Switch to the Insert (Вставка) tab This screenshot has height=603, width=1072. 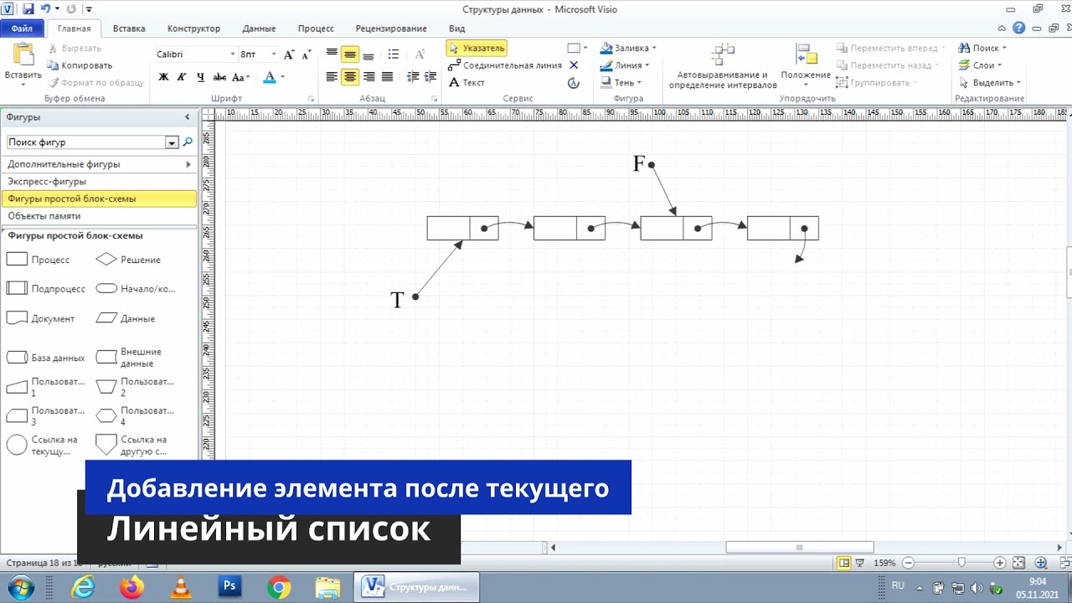(129, 28)
